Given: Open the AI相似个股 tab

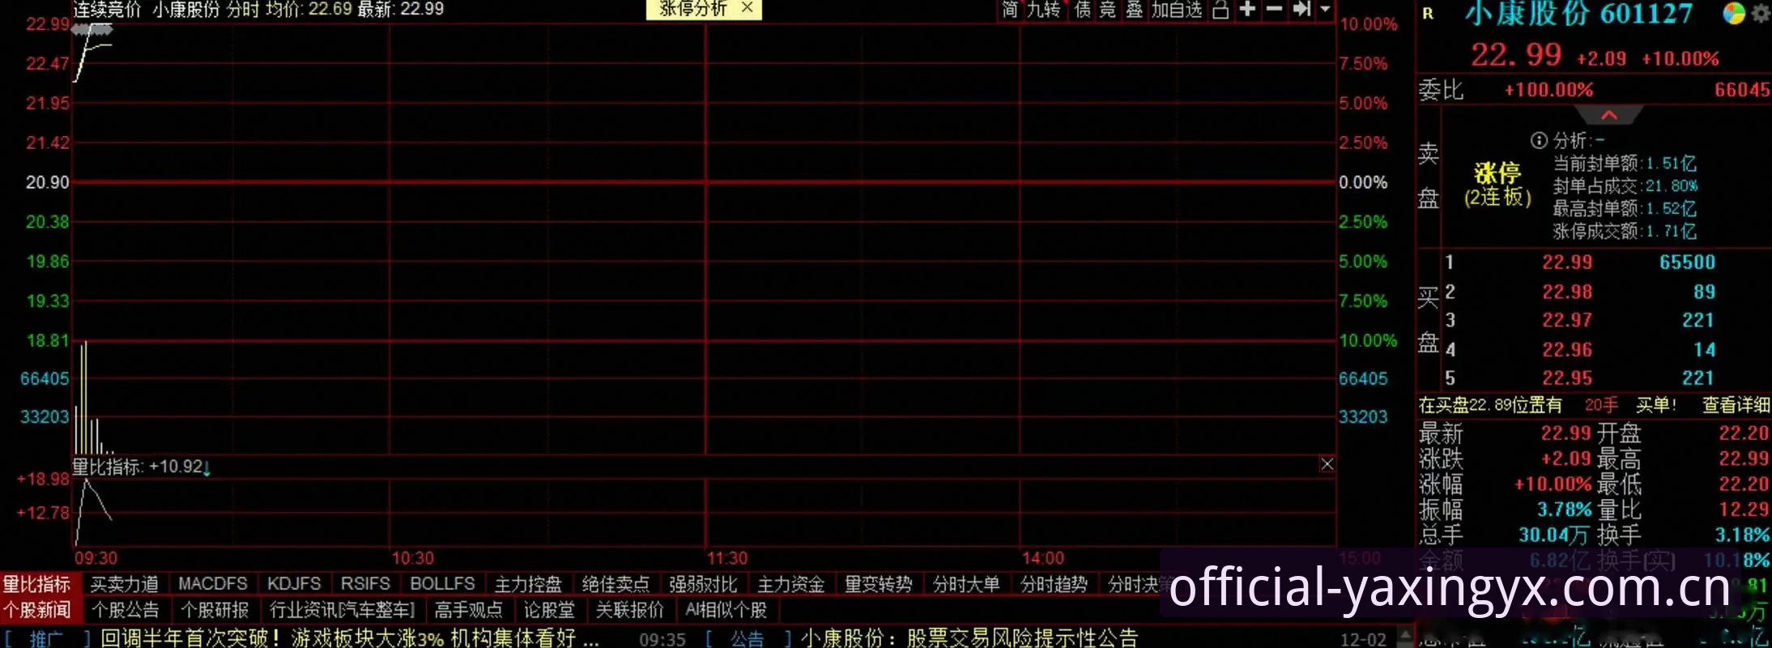Looking at the screenshot, I should point(726,610).
